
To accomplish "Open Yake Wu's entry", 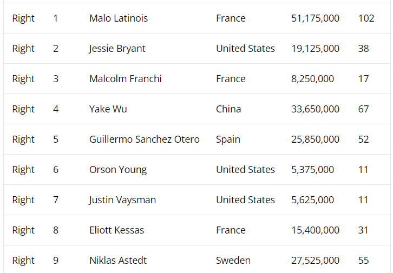I will [108, 109].
